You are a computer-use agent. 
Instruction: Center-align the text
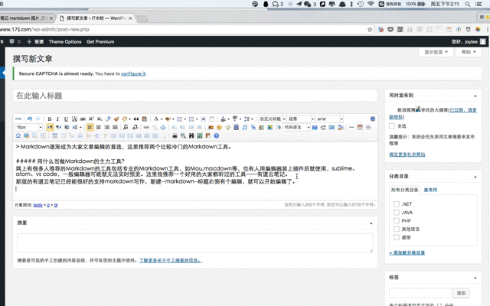[99, 128]
